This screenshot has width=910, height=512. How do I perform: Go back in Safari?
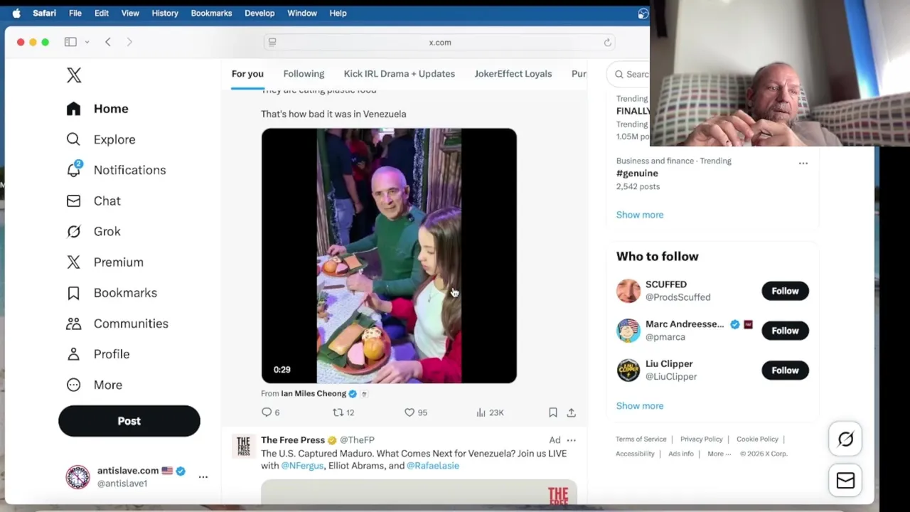pos(108,42)
